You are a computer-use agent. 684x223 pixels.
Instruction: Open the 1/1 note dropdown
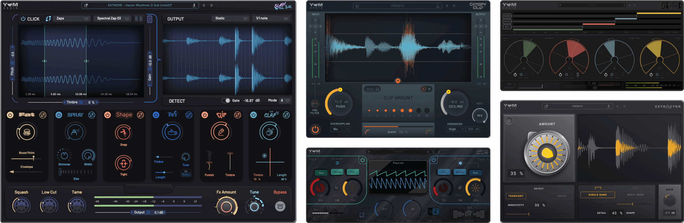[x=272, y=18]
